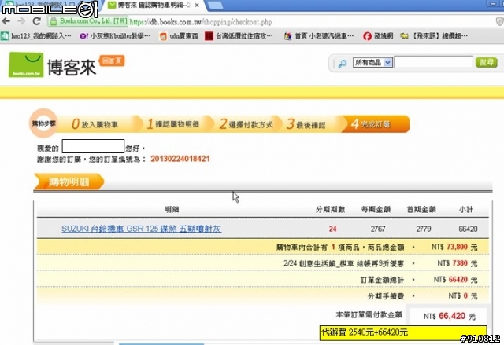Click installment count 24
Screen dimensions: 504x345
pos(332,229)
